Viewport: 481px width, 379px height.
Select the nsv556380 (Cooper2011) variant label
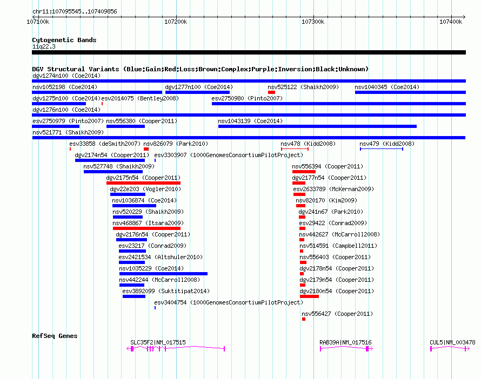[x=142, y=121]
